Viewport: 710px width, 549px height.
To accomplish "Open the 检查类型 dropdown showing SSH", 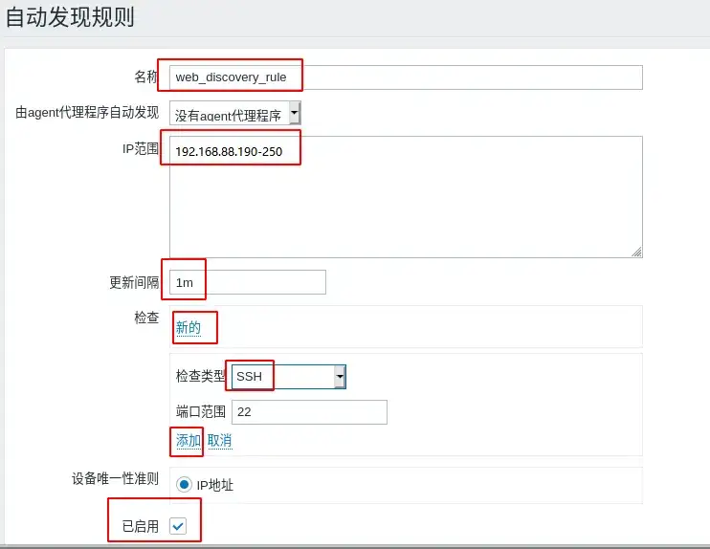I will coord(288,376).
